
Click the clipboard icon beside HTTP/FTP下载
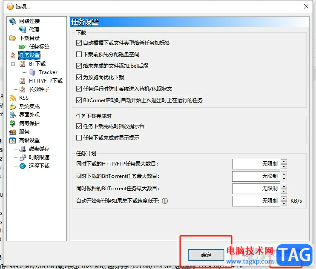[23, 81]
